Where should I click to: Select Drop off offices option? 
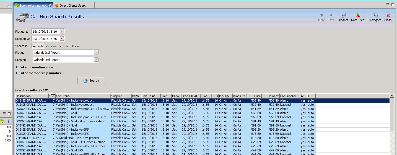pos(69,46)
